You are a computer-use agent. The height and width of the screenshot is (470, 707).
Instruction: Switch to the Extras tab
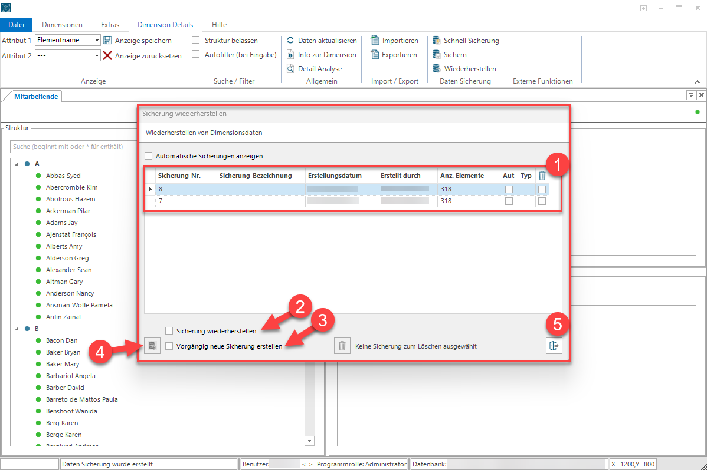(110, 24)
